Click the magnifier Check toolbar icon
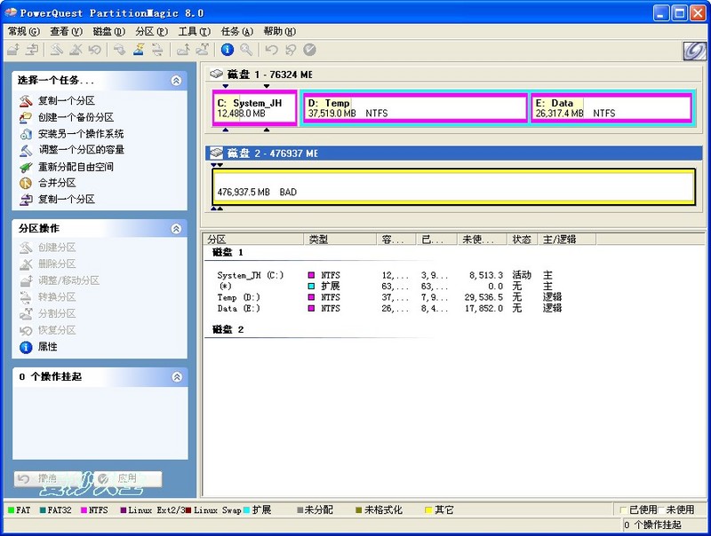 click(246, 50)
